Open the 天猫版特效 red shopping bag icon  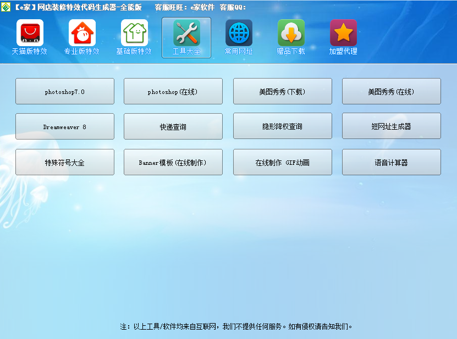click(x=30, y=34)
